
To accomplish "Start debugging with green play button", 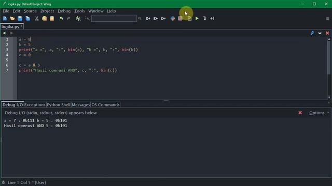I will [x=197, y=19].
